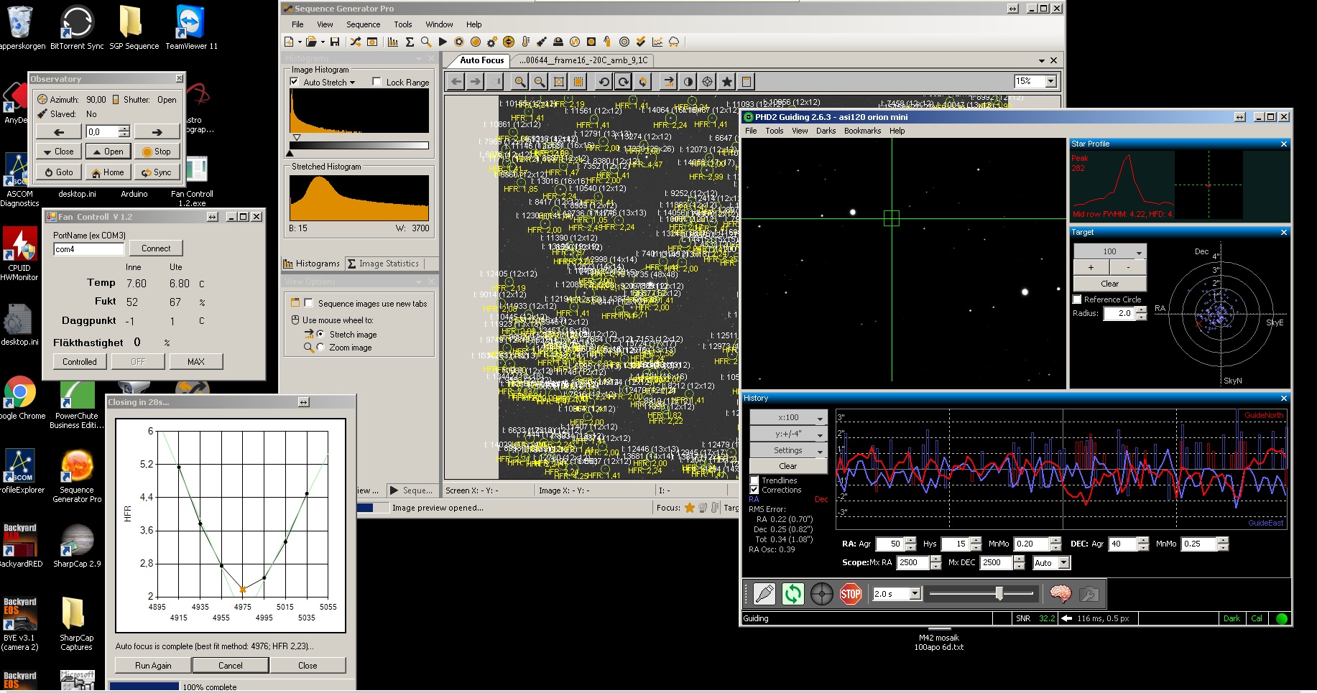Open the Sequence menu

(363, 24)
